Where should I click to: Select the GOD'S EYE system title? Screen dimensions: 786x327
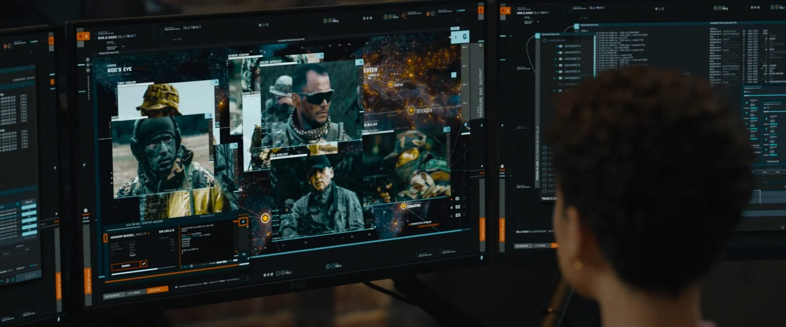click(119, 70)
